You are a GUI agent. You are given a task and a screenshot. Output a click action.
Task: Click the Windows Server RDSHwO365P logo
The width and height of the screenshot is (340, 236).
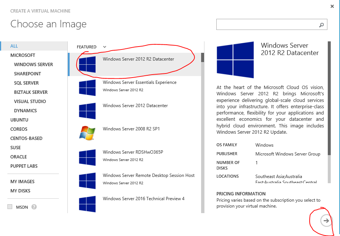pyautogui.click(x=87, y=157)
